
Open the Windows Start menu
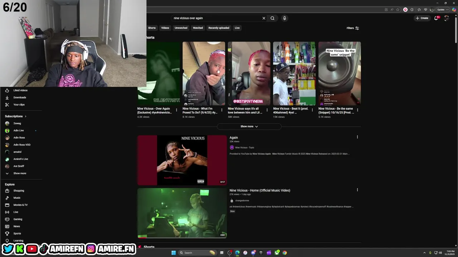tap(174, 253)
